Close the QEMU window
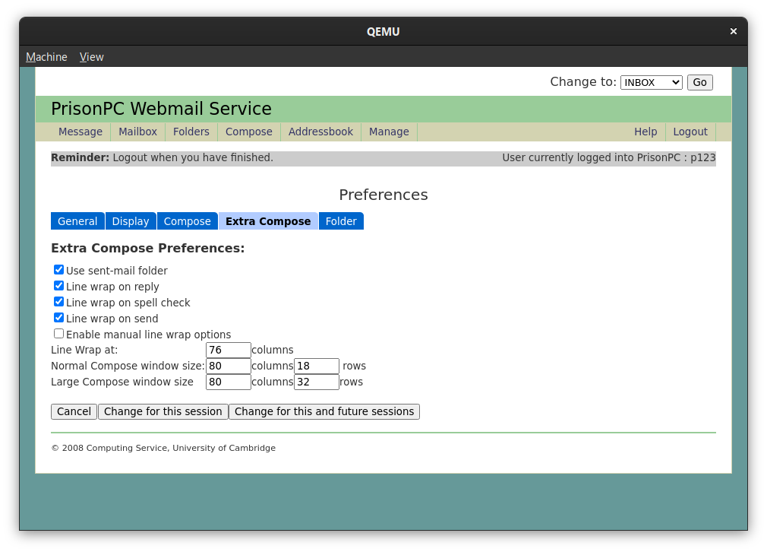This screenshot has width=767, height=552. tap(734, 31)
